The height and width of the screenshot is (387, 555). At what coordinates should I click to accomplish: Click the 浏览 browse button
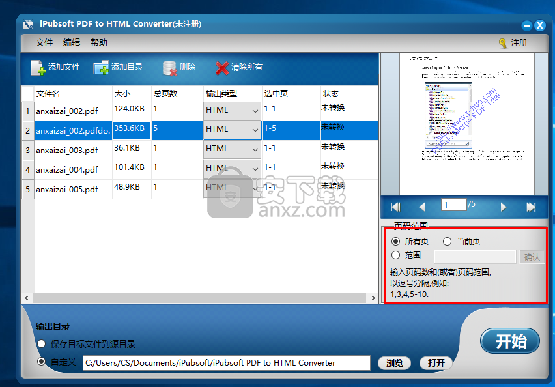point(394,363)
